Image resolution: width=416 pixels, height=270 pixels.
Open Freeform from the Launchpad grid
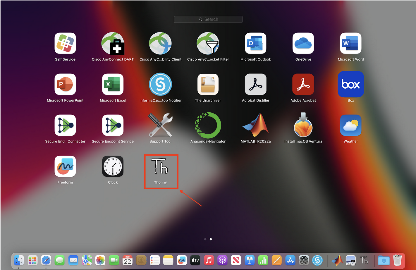click(65, 166)
